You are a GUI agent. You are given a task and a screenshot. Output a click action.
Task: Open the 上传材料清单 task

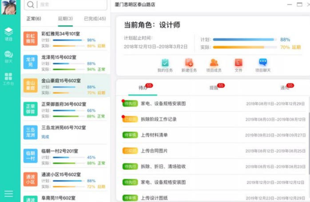pyautogui.click(x=154, y=135)
